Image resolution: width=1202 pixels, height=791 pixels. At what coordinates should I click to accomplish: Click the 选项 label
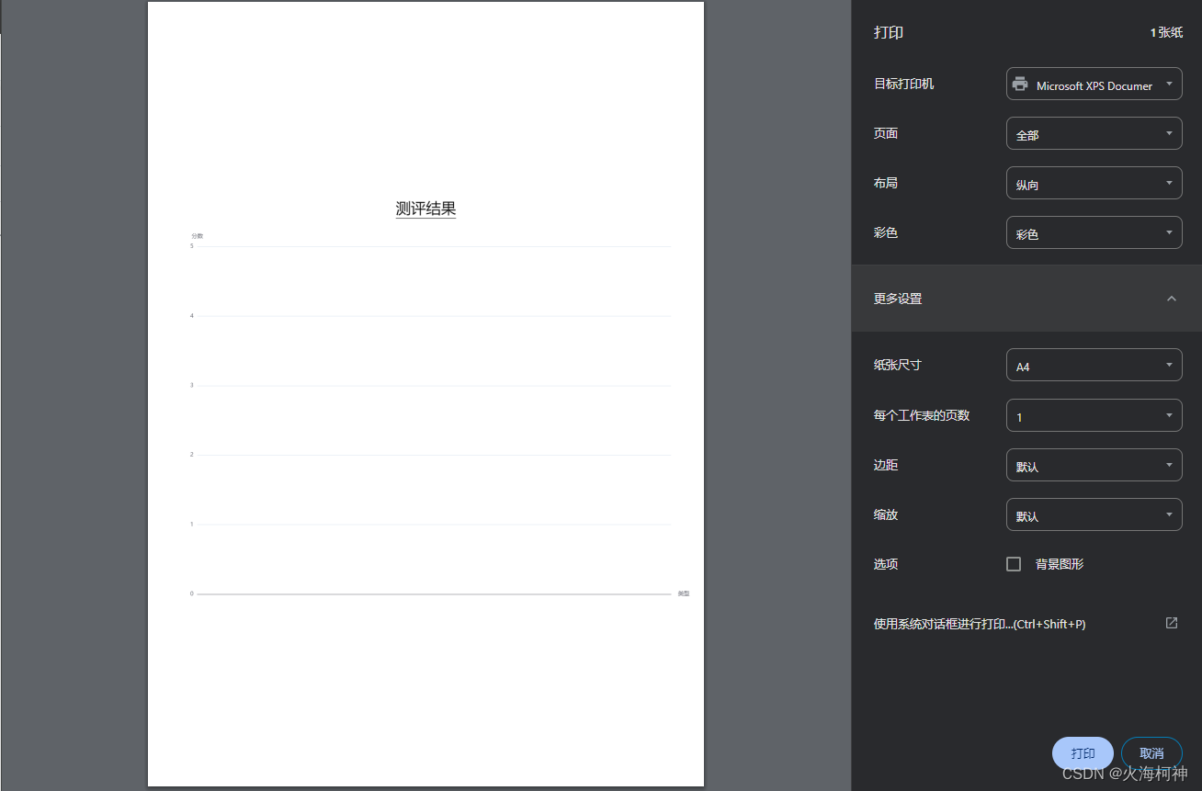pos(886,564)
